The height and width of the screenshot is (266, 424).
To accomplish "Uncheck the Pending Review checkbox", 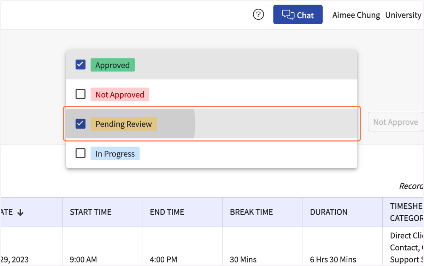I will click(81, 124).
